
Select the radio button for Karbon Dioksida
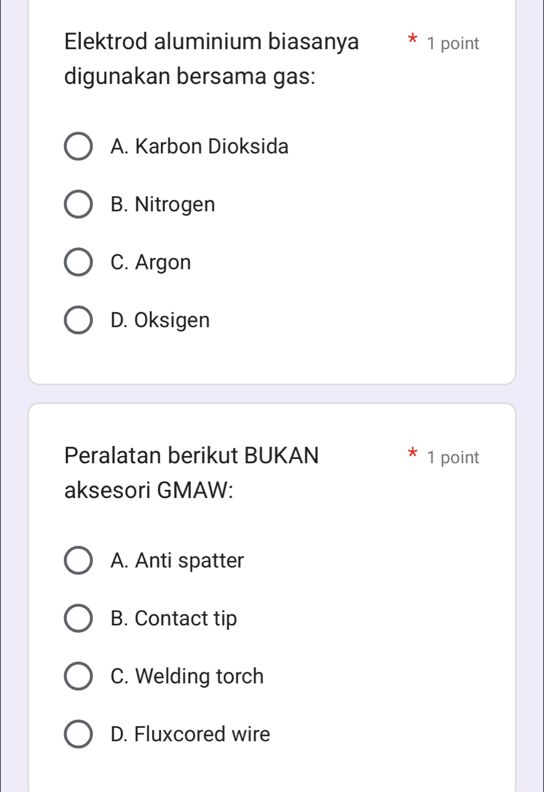(x=78, y=146)
